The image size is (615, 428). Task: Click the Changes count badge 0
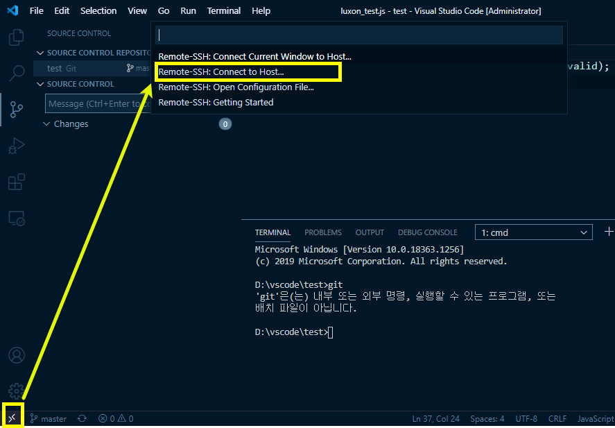click(225, 124)
